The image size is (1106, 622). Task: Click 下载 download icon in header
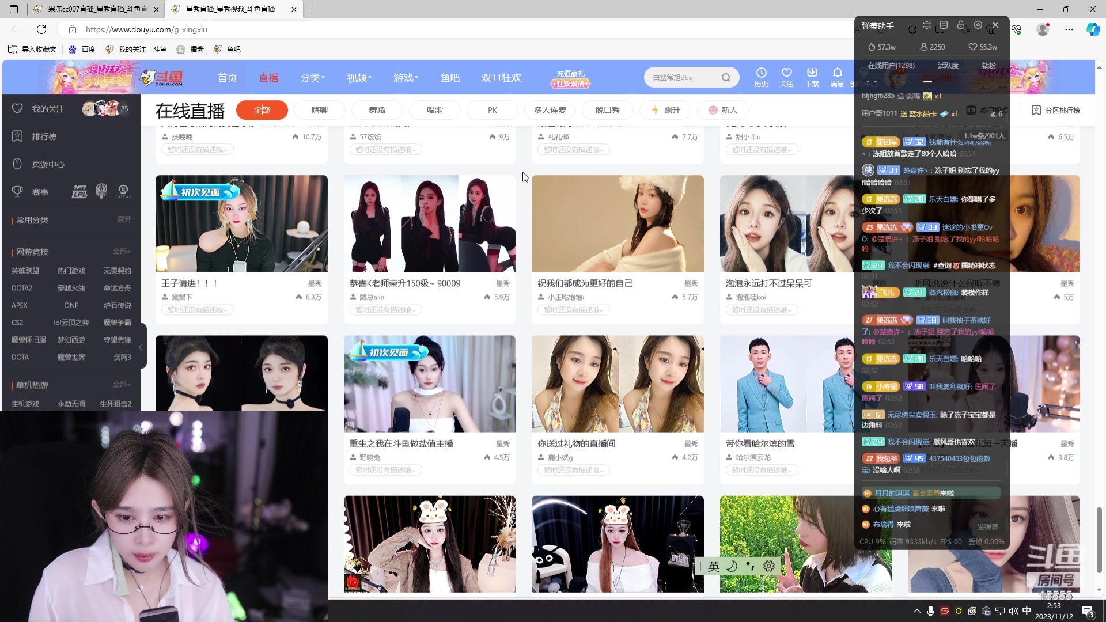pyautogui.click(x=812, y=77)
